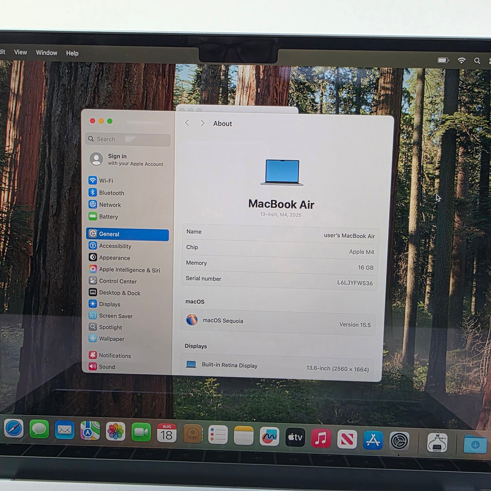Launch Messages from the Dock
491x491 pixels.
point(39,429)
